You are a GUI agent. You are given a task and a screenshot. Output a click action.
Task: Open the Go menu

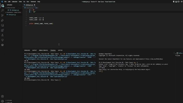[24, 2]
